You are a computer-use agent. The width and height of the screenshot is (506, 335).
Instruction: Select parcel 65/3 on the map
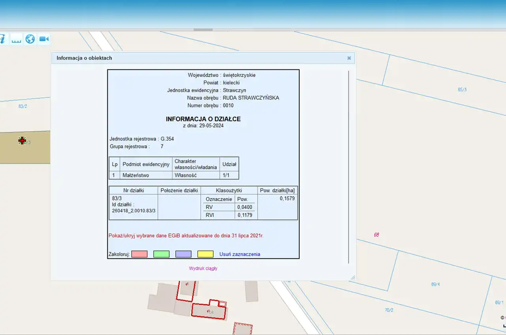coord(462,90)
